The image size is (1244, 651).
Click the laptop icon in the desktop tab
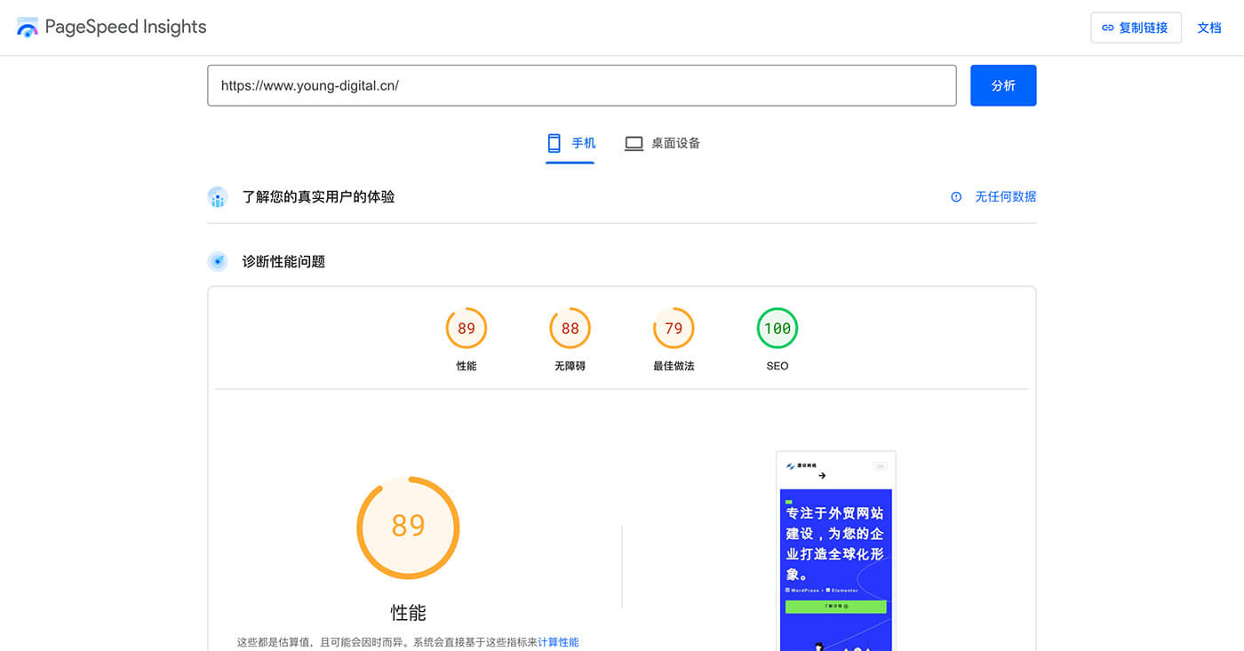click(x=634, y=143)
